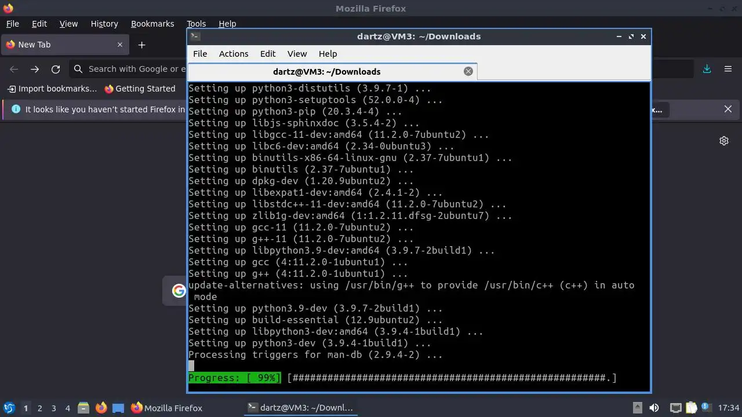Click 'Processing triggers for man-db' line
Image resolution: width=742 pixels, height=417 pixels.
(x=315, y=354)
